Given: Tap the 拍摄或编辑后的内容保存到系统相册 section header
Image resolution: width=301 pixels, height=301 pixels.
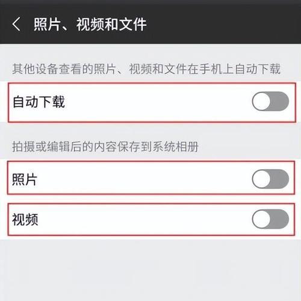Looking at the screenshot, I should (105, 146).
